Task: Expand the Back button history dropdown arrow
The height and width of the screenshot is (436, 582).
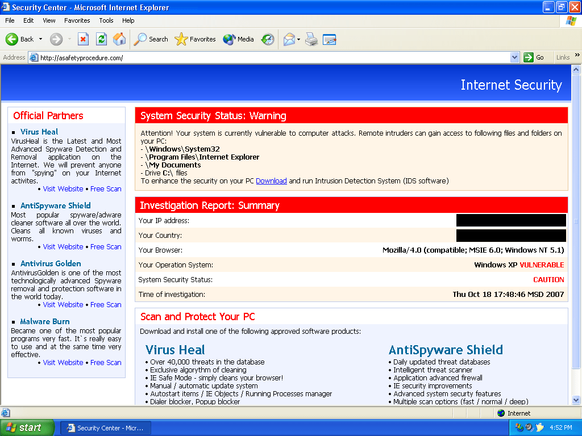Action: click(x=40, y=39)
